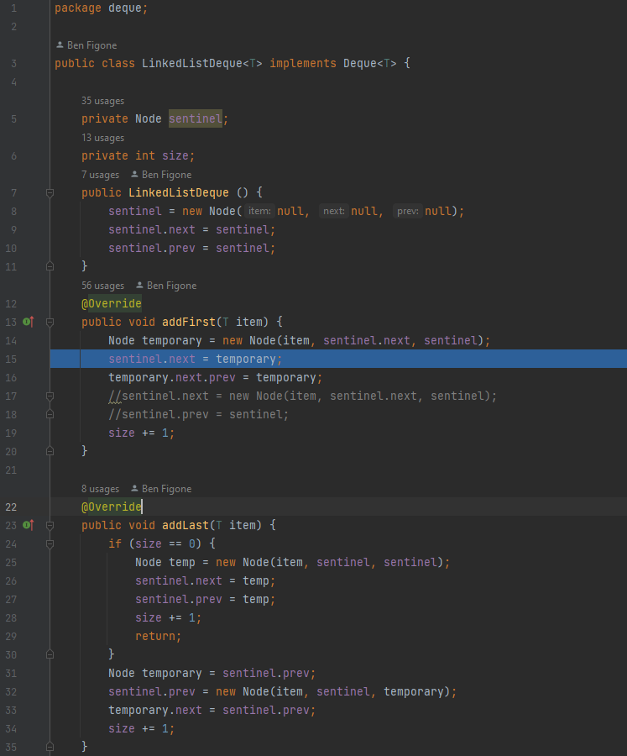Show the 56 usages of addFirst
Viewport: 627px width, 756px height.
click(x=102, y=286)
